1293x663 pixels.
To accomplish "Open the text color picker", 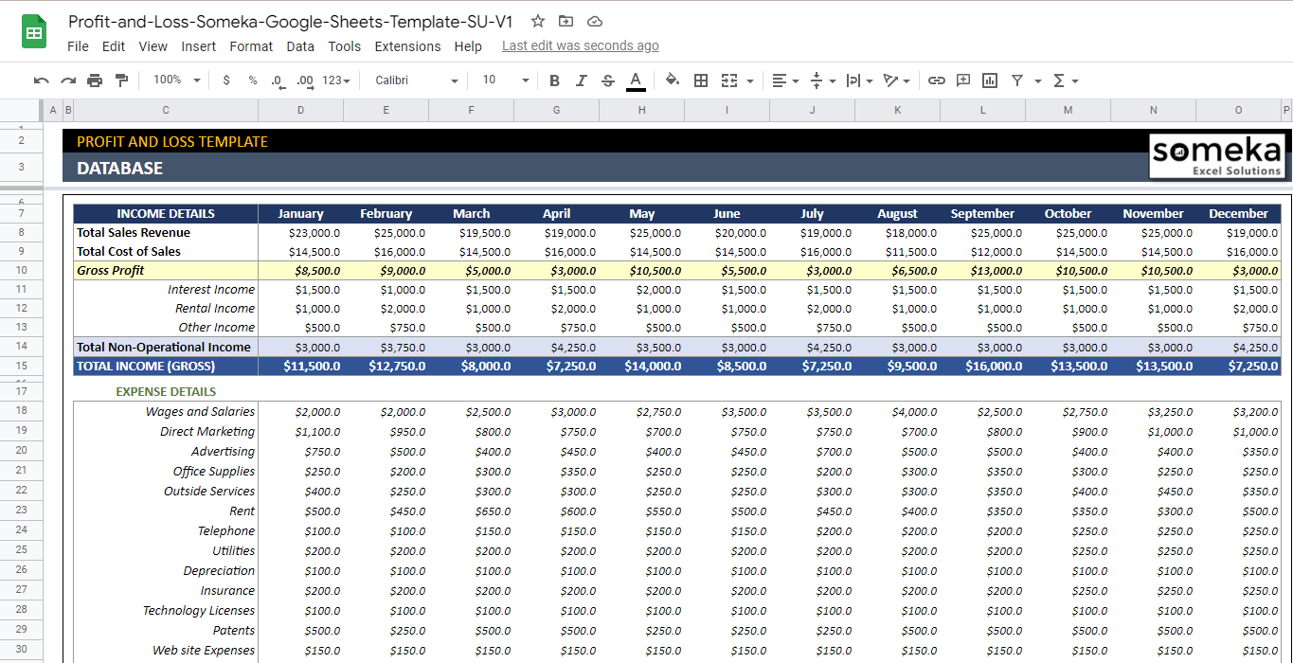I will (x=636, y=81).
